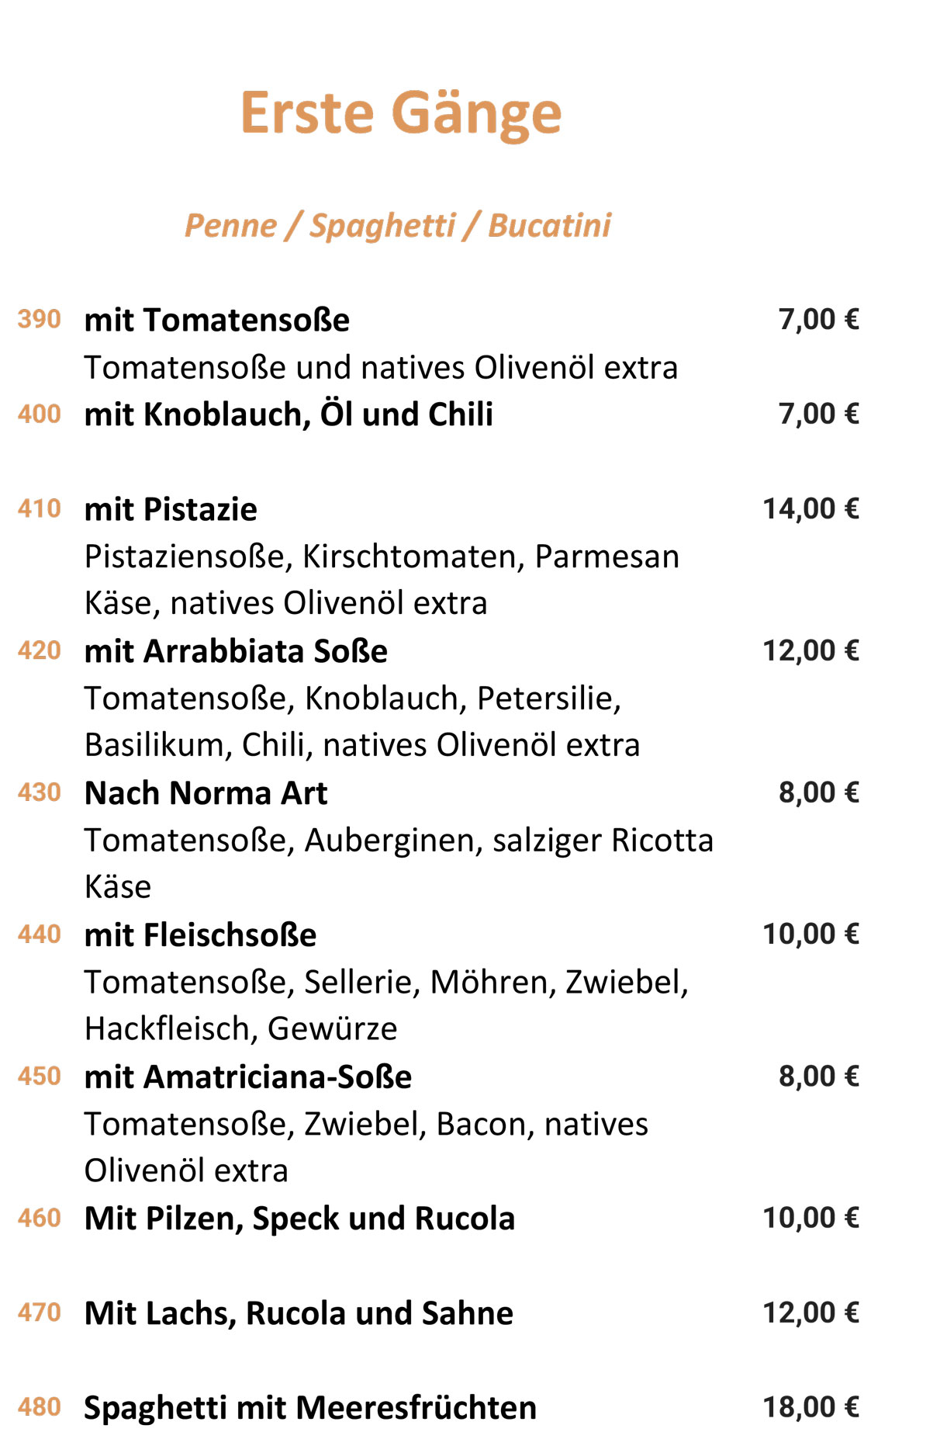
Task: Select mit Fleischsoße dish title
Action: [200, 935]
